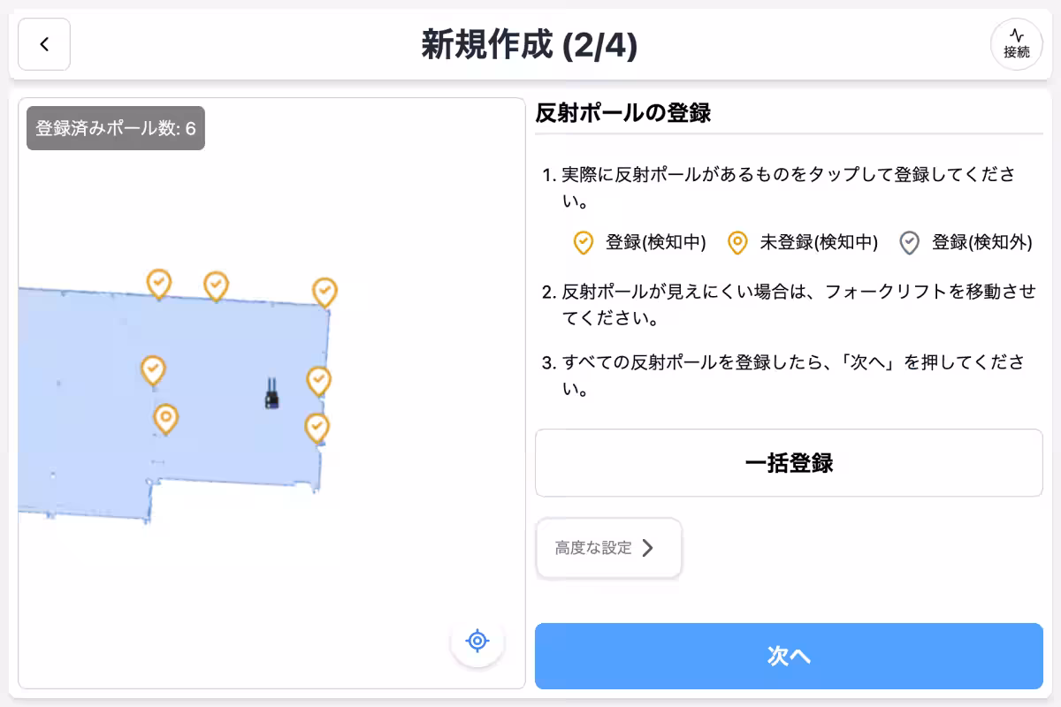This screenshot has height=707, width=1061.
Task: Open the 接続 connection status icon
Action: pos(1016,43)
